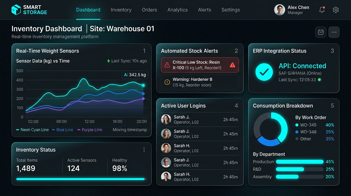This screenshot has height=196, width=351.
Task: Click the calendar button under the header
Action: click(321, 32)
